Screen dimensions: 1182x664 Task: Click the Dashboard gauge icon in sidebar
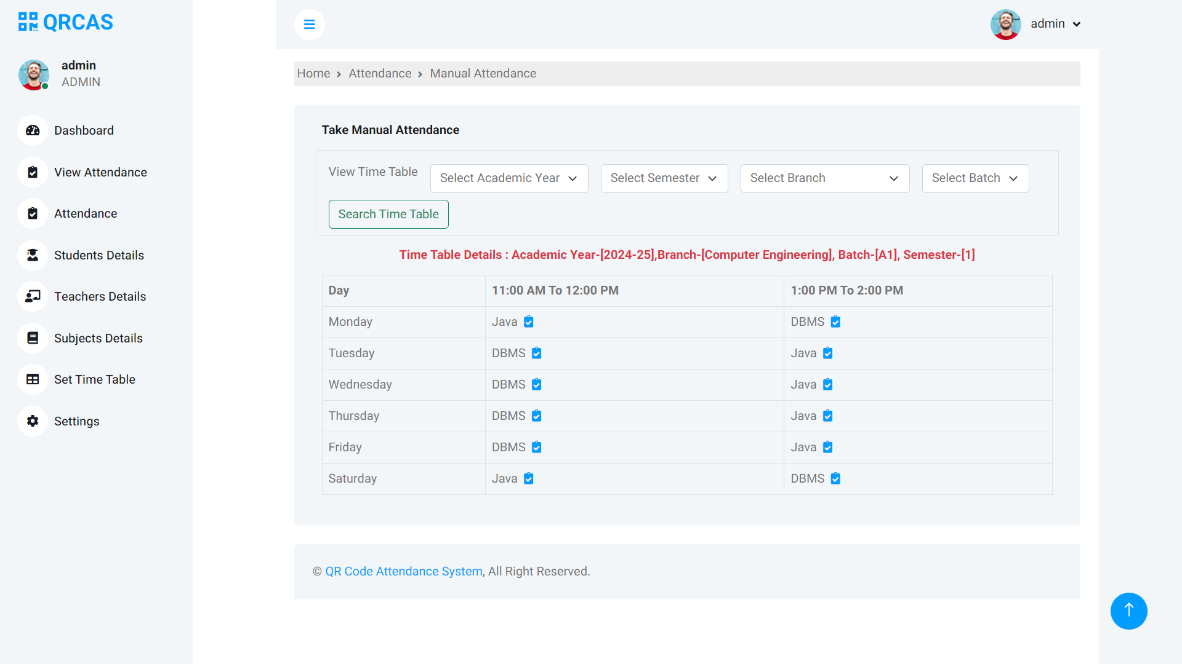coord(33,130)
